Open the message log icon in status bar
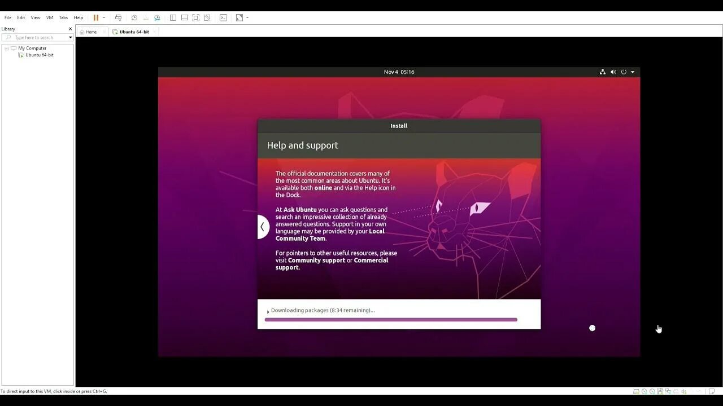This screenshot has width=723, height=406. click(x=712, y=391)
